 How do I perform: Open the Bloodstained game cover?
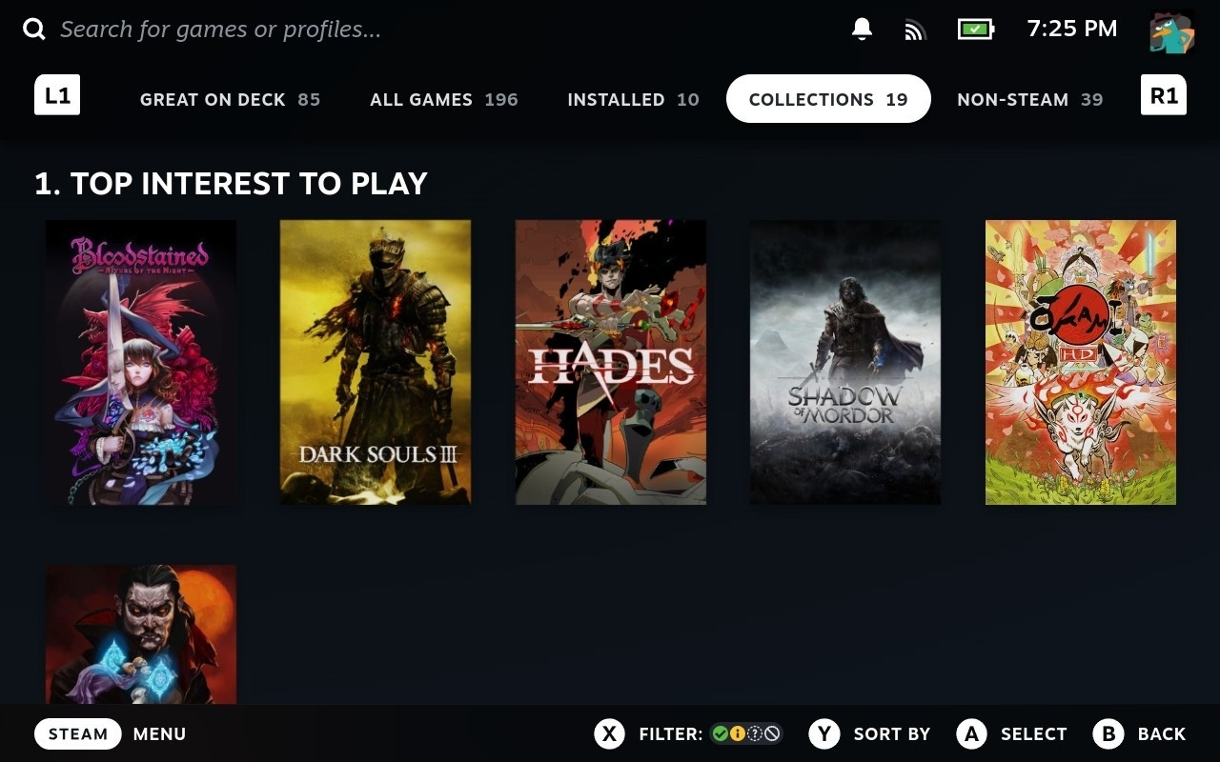click(x=141, y=363)
